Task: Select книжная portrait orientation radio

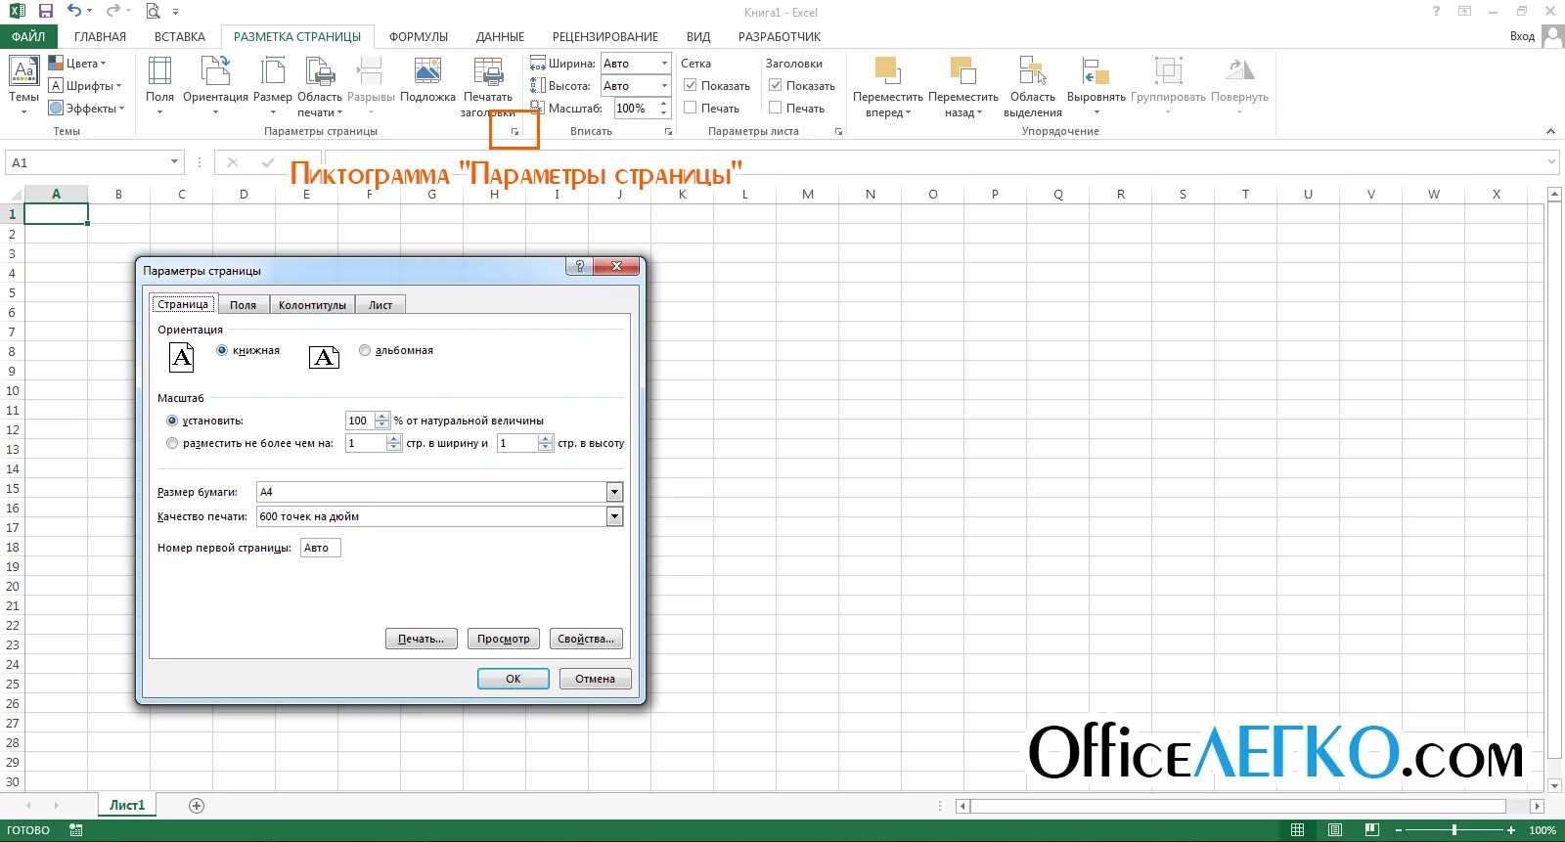Action: tap(222, 350)
